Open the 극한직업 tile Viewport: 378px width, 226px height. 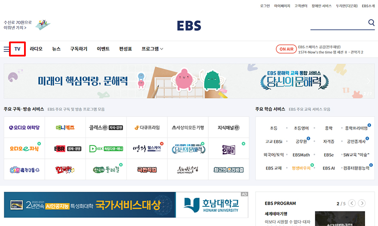[147, 169]
